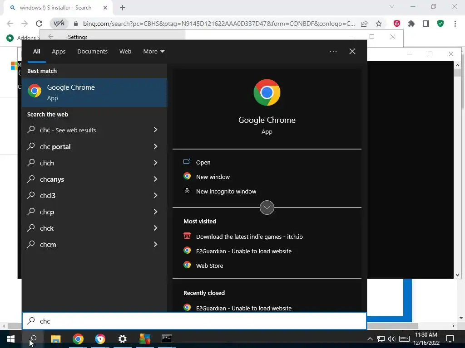Open the notification center icon
465x348 pixels.
pyautogui.click(x=450, y=339)
